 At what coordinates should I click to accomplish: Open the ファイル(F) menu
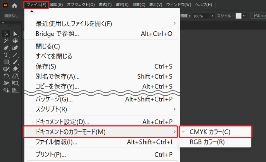[x=36, y=5]
